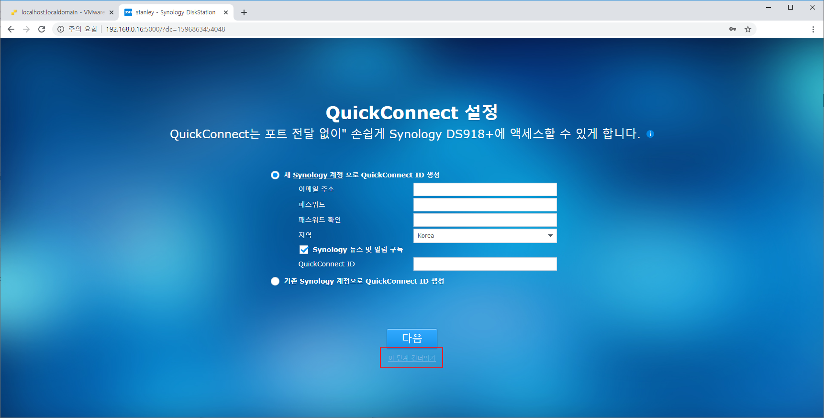This screenshot has height=418, width=824.
Task: Open the saved password key icon
Action: coord(733,29)
